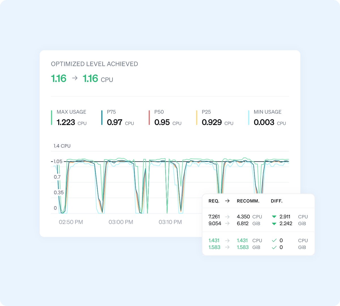Screen dimensions: 340x306
Task: Click the gray arrow next to 9.054
Action: [x=227, y=224]
